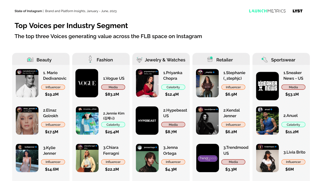Viewport: 322px width, 181px height.
Task: Click the Beauty makeup icon
Action: (30, 60)
